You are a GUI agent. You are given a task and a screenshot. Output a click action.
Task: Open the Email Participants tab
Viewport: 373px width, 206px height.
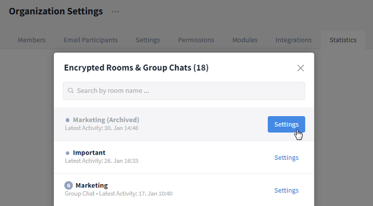[x=91, y=40]
